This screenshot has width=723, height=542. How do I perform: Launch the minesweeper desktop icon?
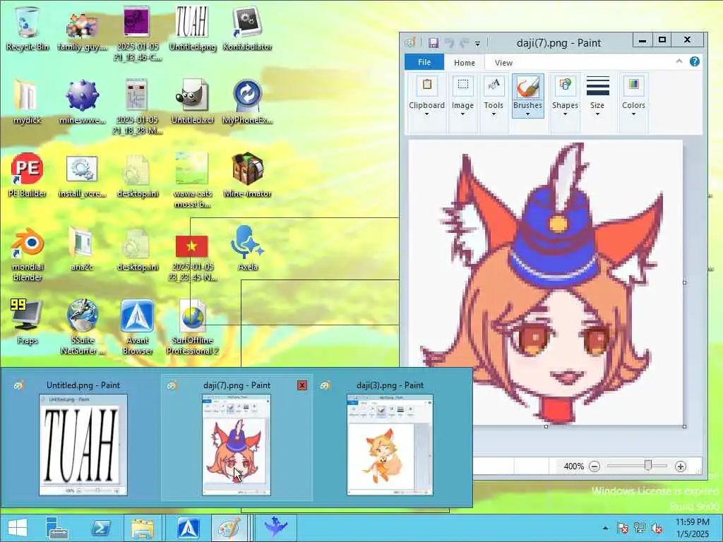(82, 102)
